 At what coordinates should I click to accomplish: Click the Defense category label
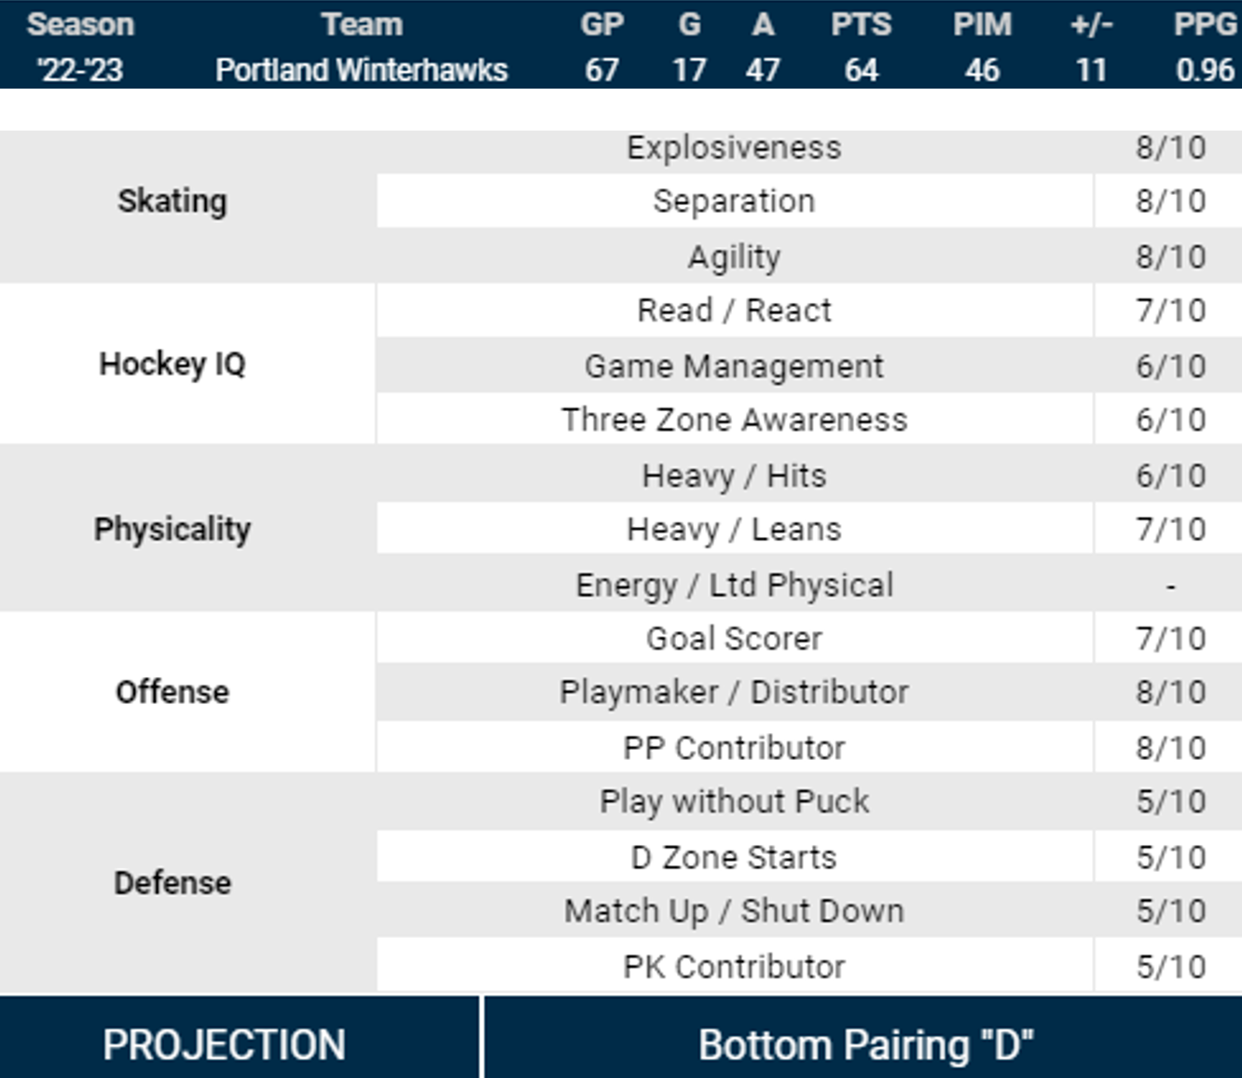[x=172, y=882]
